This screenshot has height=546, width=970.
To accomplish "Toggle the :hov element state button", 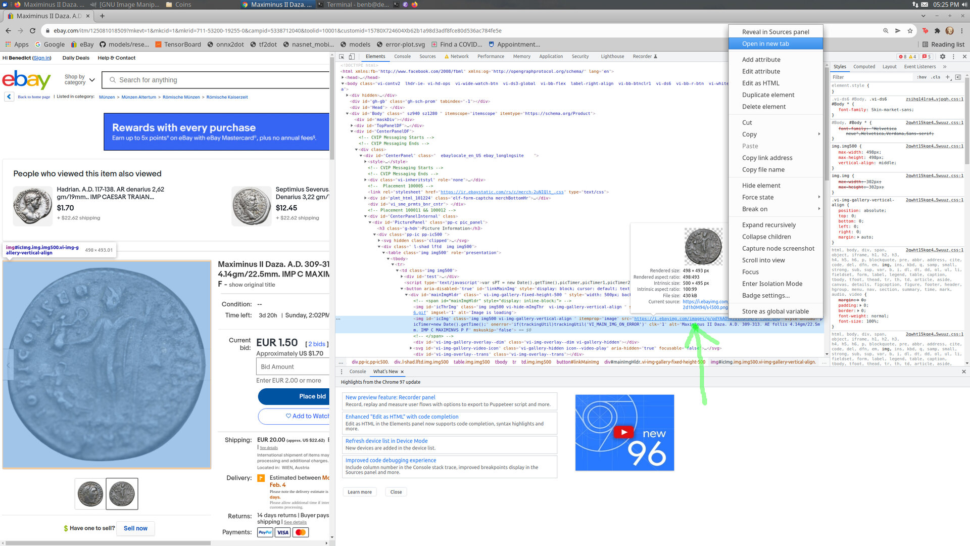I will pos(922,77).
